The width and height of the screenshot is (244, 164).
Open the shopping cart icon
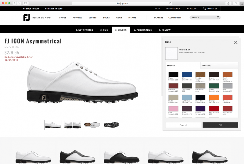pyautogui.click(x=204, y=9)
